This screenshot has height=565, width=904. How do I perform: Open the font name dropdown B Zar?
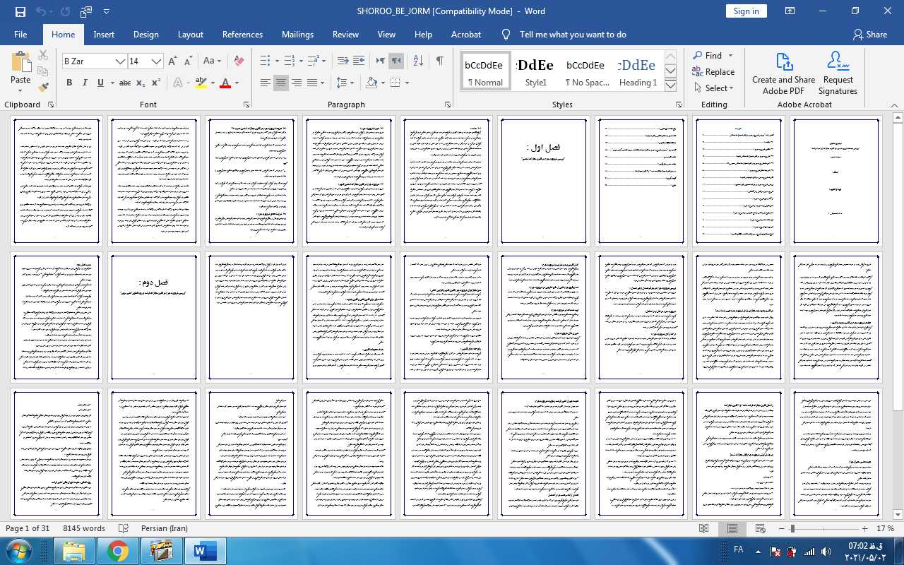120,61
